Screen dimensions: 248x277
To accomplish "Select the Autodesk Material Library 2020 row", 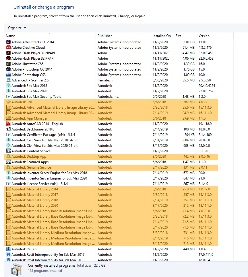I will click(35, 206).
